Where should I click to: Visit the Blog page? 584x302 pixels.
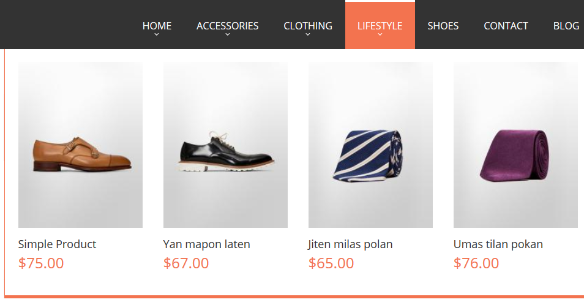[566, 26]
